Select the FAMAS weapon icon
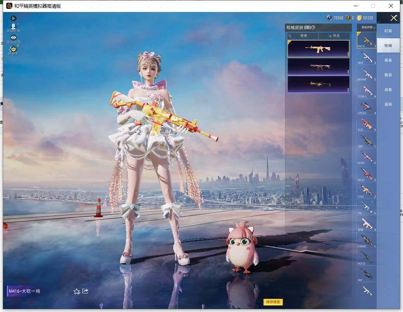The image size is (403, 312). pyautogui.click(x=367, y=240)
